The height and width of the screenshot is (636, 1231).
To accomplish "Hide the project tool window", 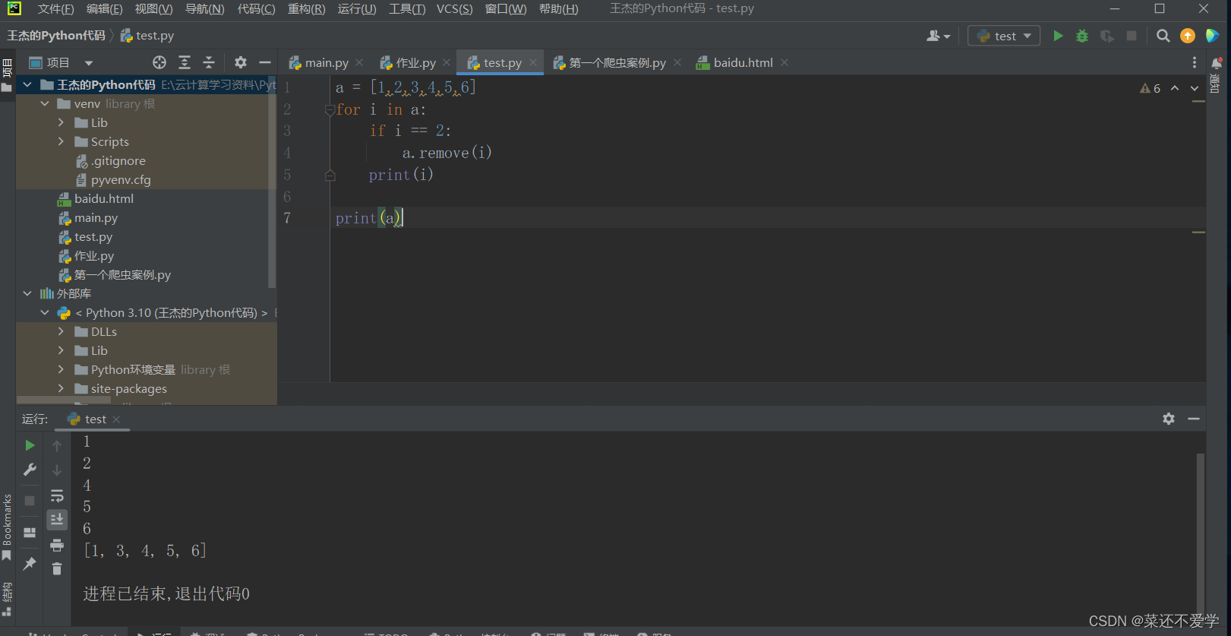I will pyautogui.click(x=265, y=62).
